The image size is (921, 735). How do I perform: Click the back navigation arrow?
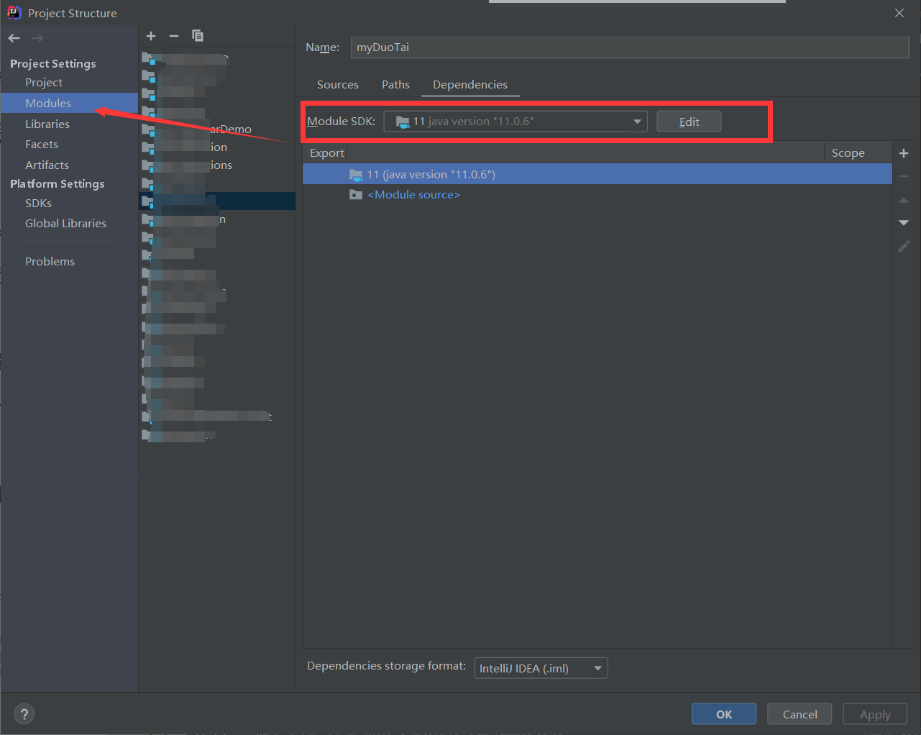click(14, 38)
